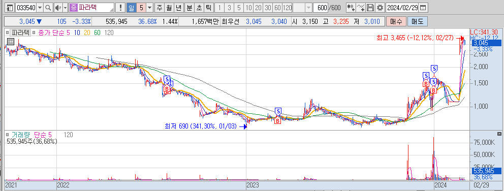
Task: Click the add candlestick chart icon
Action: (351, 8)
